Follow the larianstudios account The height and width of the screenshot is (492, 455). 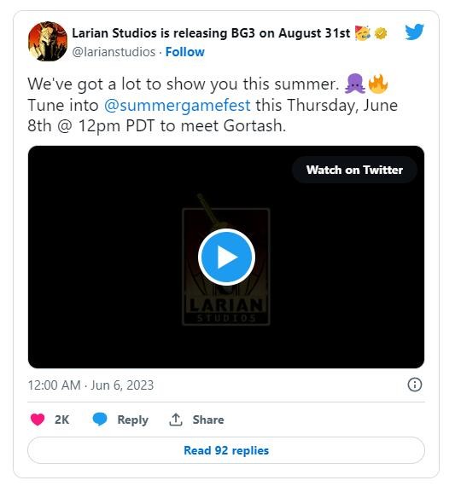[x=184, y=52]
